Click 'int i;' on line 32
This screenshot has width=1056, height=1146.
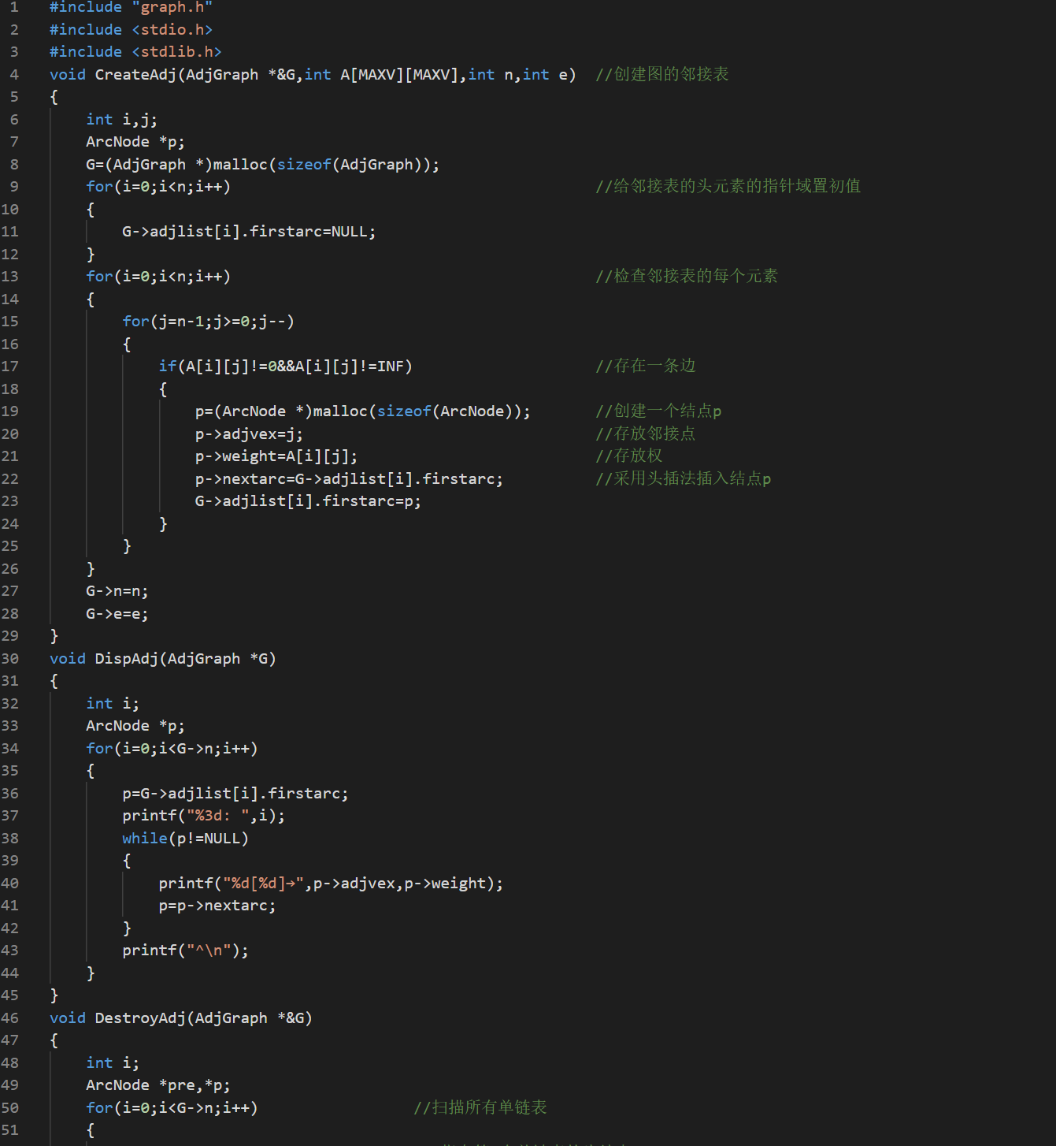[x=113, y=703]
